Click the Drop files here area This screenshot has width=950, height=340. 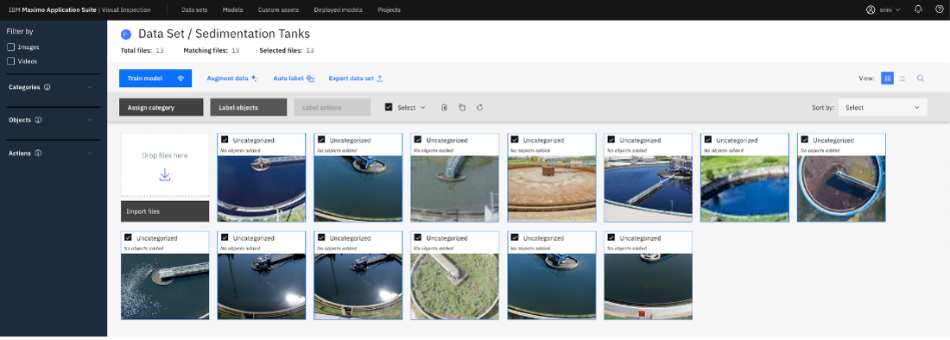pos(165,165)
